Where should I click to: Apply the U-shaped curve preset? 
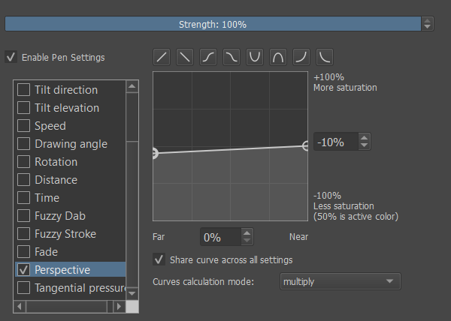tap(255, 56)
